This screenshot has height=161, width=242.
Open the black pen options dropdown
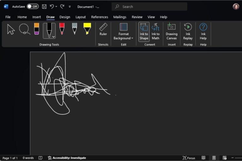coord(53,37)
